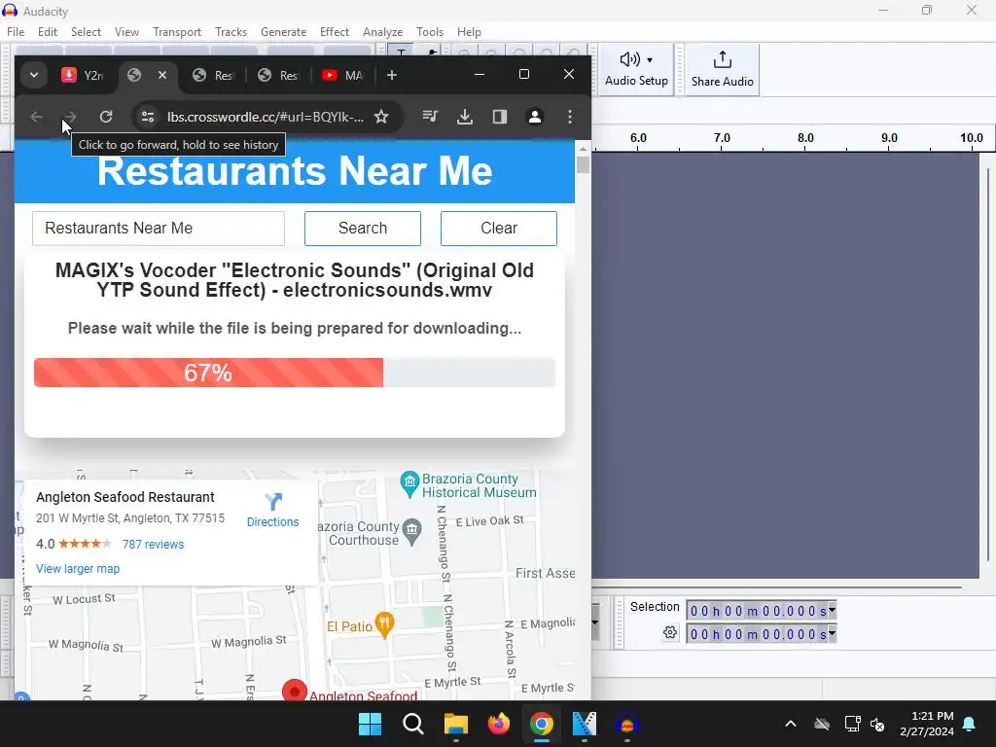This screenshot has height=747, width=996.
Task: Click View larger map link
Action: click(x=78, y=568)
